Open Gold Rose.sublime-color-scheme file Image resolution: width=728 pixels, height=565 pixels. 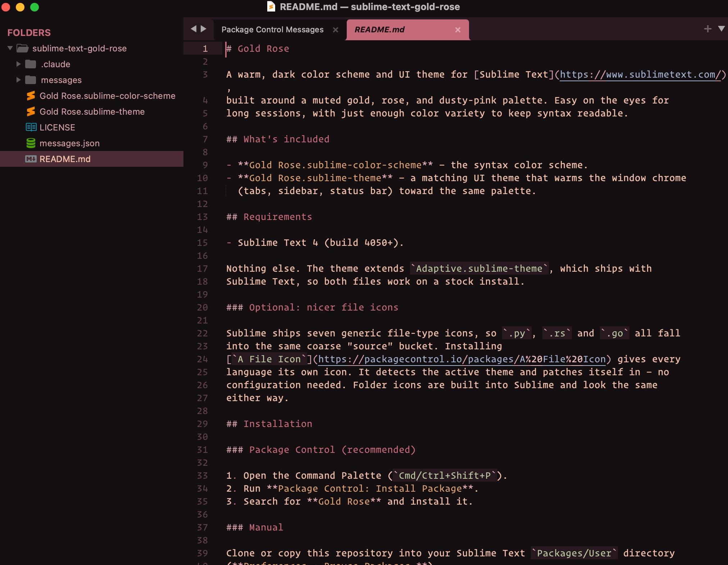pyautogui.click(x=108, y=96)
